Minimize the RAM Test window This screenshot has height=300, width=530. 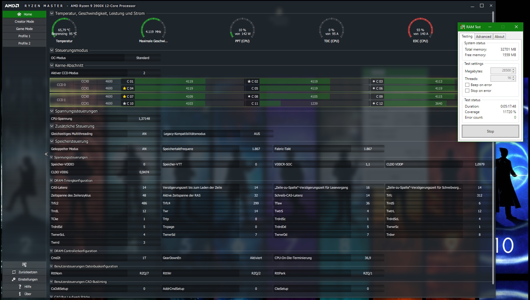coord(490,27)
